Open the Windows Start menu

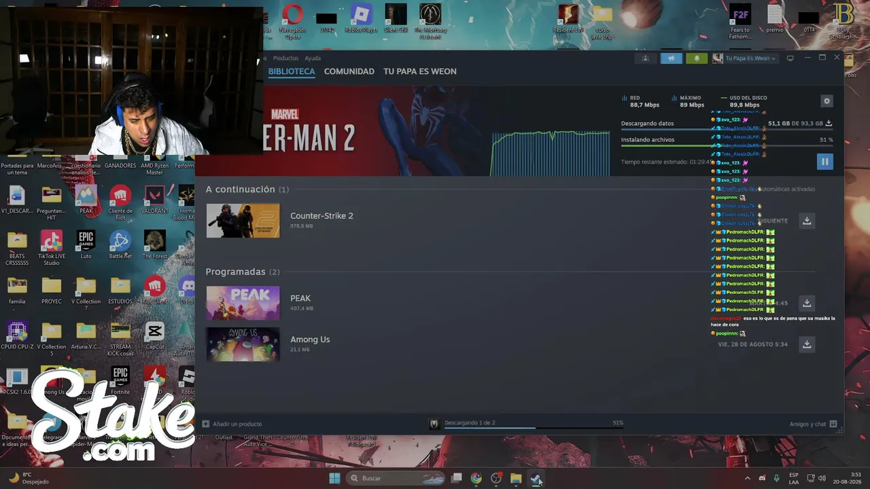click(x=334, y=478)
